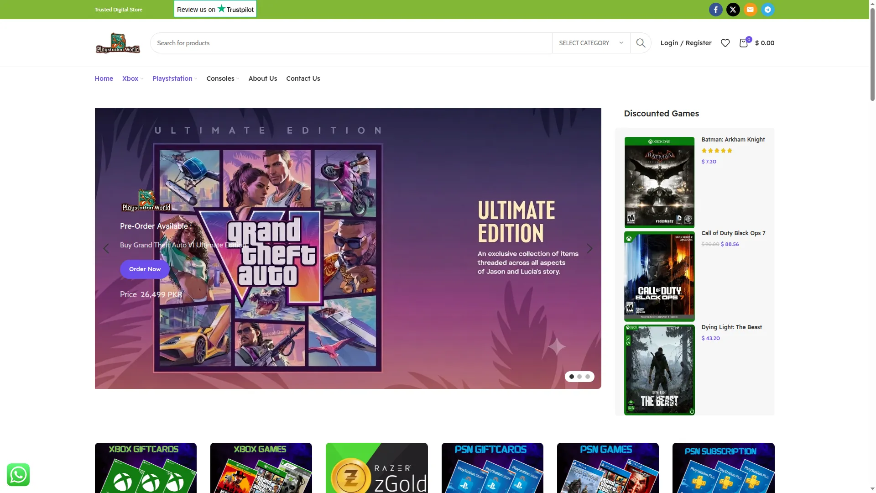876x493 pixels.
Task: Open the wishlist heart icon
Action: (x=725, y=43)
